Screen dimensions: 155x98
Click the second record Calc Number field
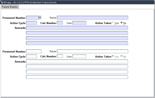point(60,56)
